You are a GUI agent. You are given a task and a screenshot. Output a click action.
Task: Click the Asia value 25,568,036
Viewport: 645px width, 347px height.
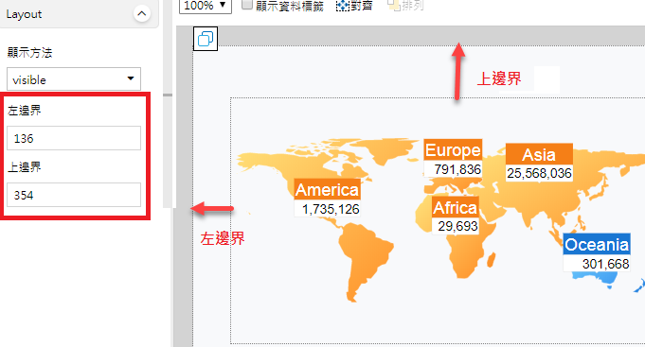pyautogui.click(x=539, y=173)
